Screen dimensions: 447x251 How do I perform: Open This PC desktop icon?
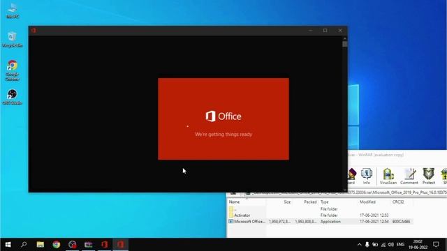point(13,11)
